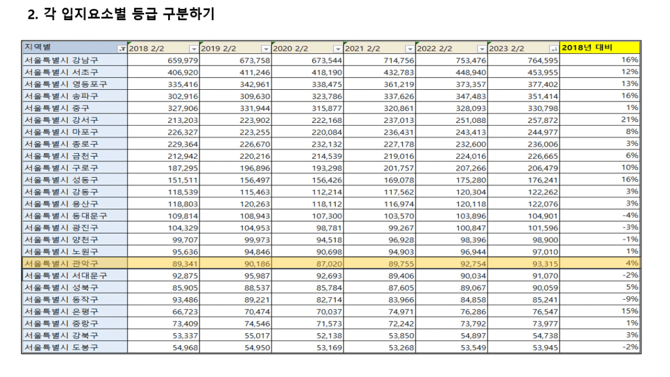Click the cell value 52,138
The image size is (670, 377).
(329, 336)
